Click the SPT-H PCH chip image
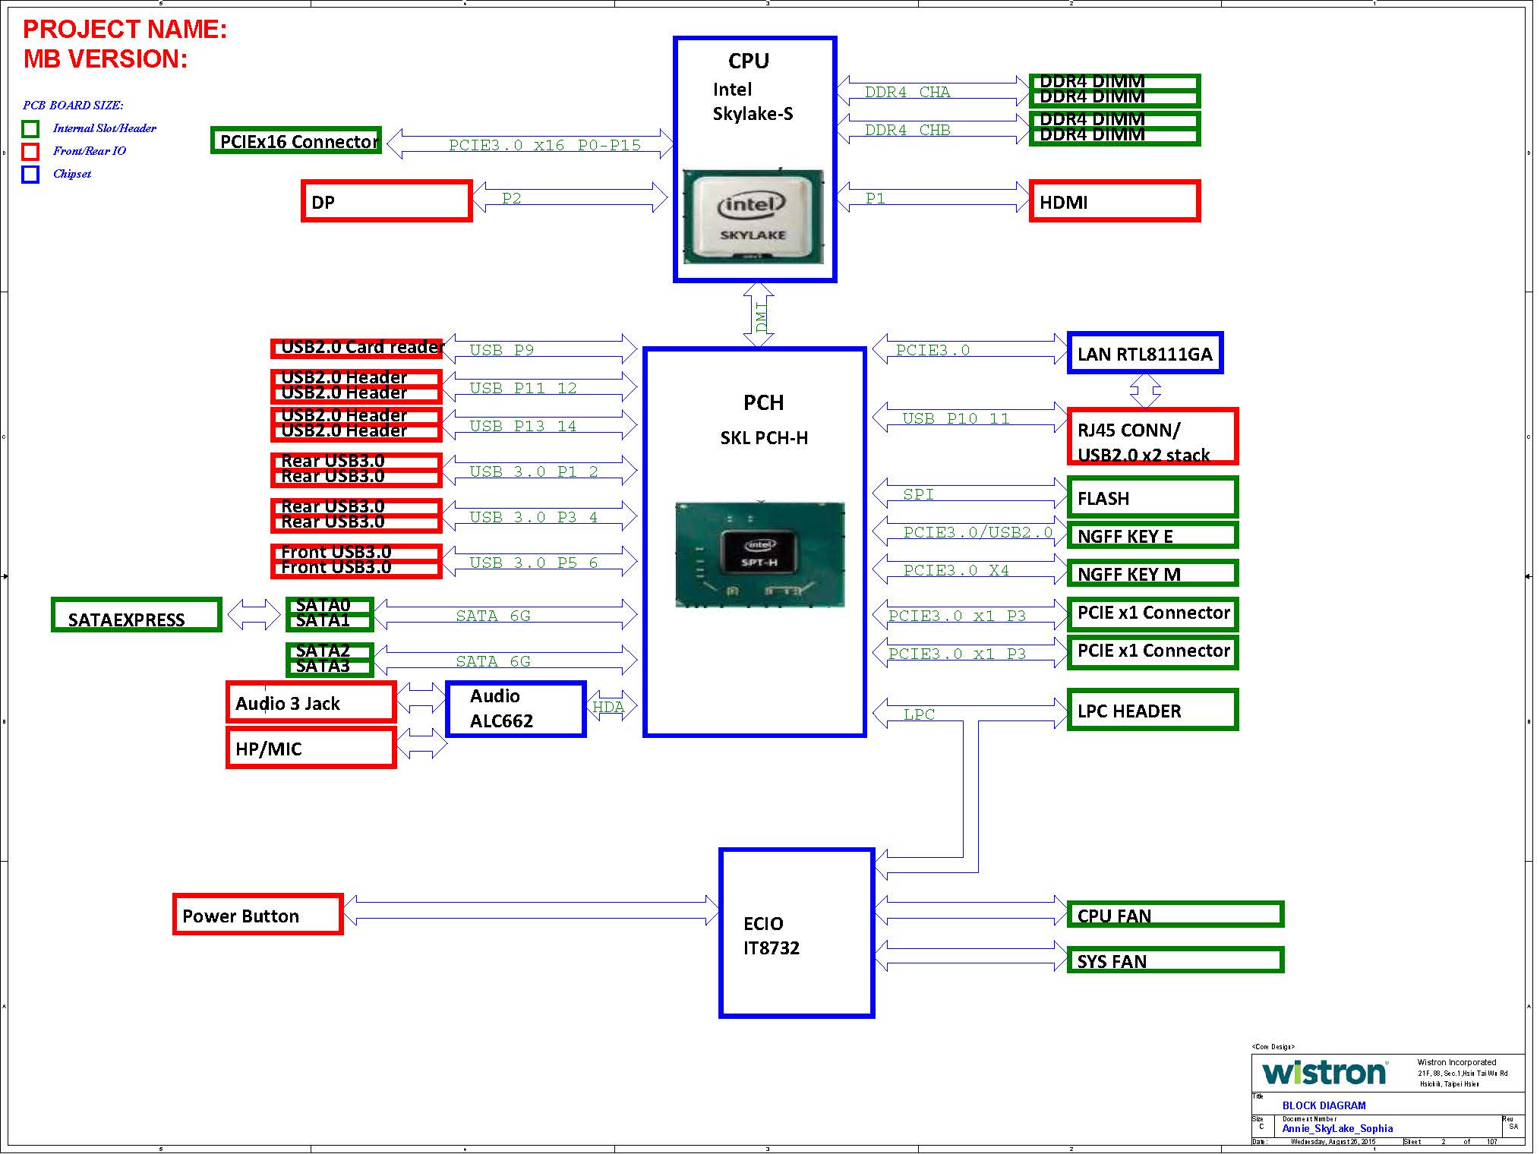 [759, 554]
